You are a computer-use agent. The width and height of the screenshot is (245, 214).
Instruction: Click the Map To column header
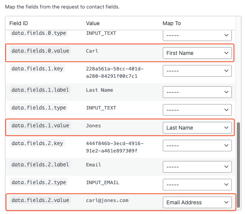coord(172,23)
